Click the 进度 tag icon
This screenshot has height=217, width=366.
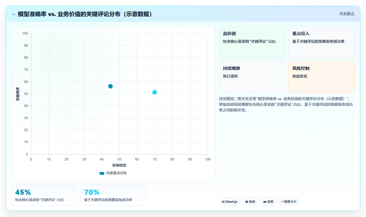[x=265, y=202]
